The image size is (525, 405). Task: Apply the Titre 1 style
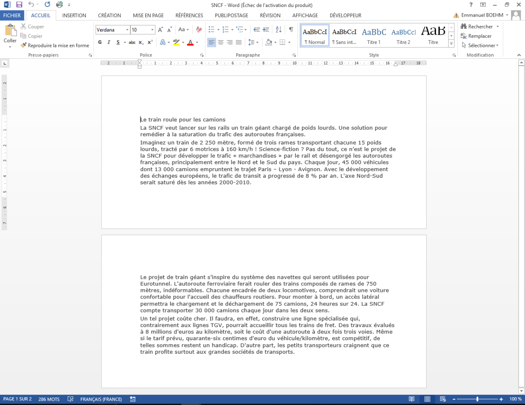click(x=374, y=35)
